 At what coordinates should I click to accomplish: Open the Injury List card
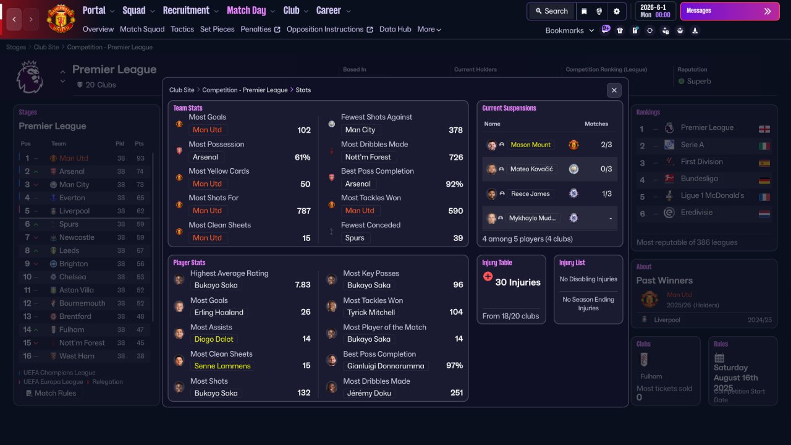pyautogui.click(x=588, y=290)
